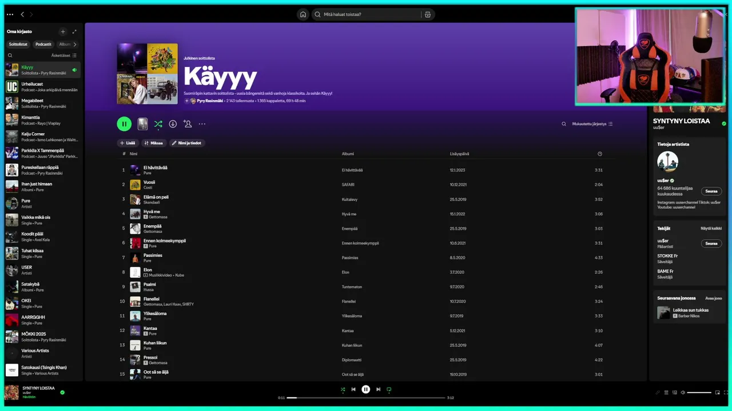Invite collaborators to the playlist
This screenshot has width=732, height=411.
pyautogui.click(x=187, y=124)
